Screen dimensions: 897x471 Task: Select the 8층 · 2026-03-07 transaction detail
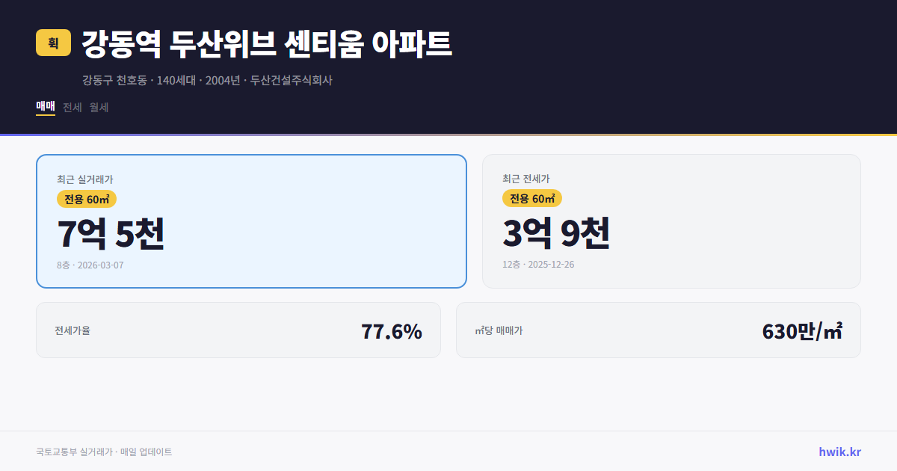click(91, 265)
